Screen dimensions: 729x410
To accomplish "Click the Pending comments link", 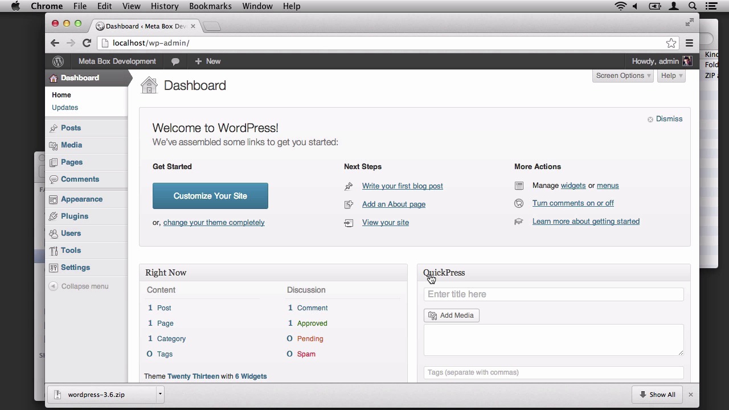I will pos(310,339).
